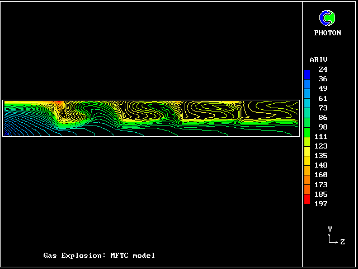Click the Y axis label

[330, 229]
